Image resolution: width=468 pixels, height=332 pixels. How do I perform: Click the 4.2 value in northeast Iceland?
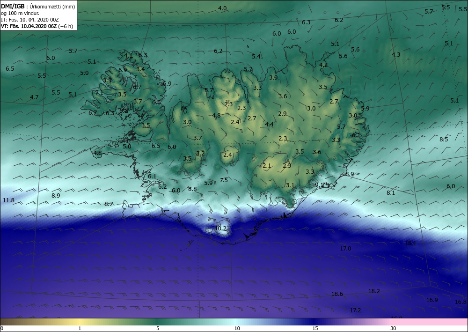[323, 65]
